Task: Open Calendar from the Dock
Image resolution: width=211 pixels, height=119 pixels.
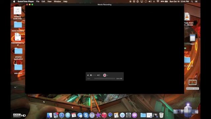Action: pos(74,115)
